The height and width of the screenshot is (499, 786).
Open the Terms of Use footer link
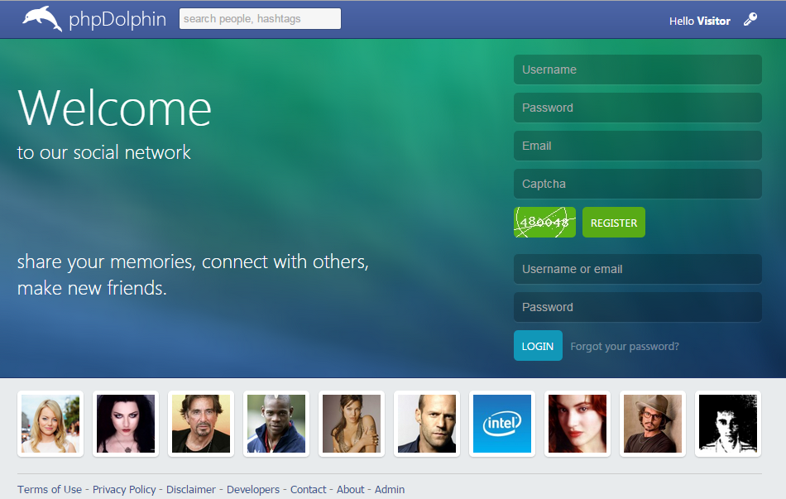point(50,489)
